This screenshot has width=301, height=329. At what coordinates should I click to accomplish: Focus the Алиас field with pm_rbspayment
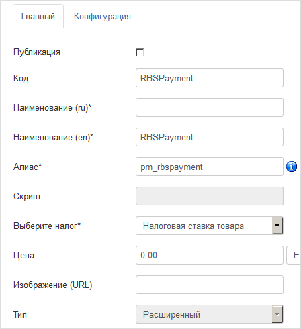coord(210,167)
